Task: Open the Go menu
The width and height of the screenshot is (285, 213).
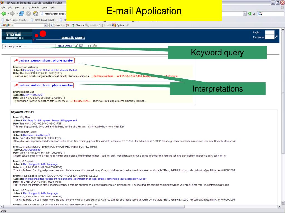Action: click(x=24, y=7)
